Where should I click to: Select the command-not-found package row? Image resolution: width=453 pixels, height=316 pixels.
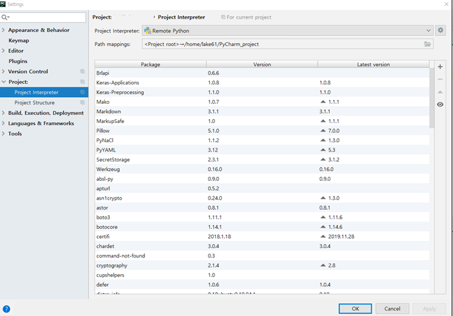click(x=262, y=255)
